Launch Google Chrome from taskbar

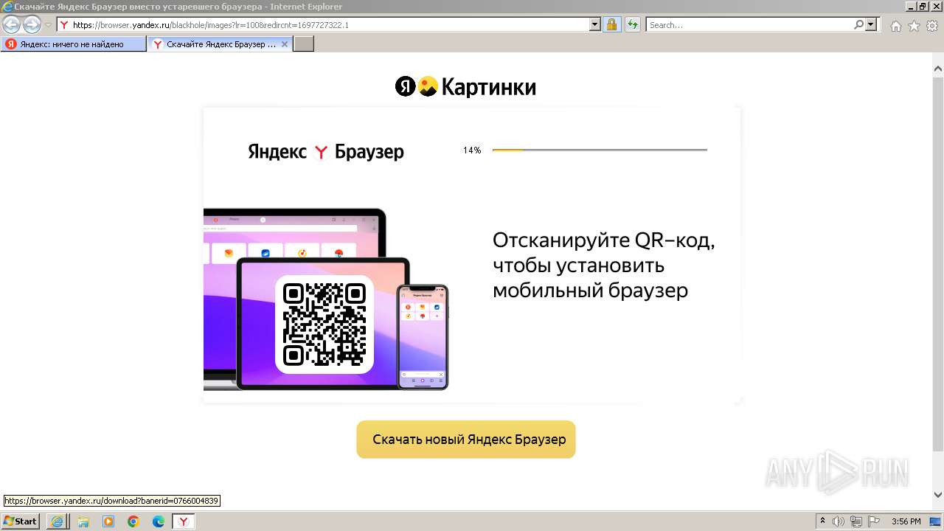point(133,521)
